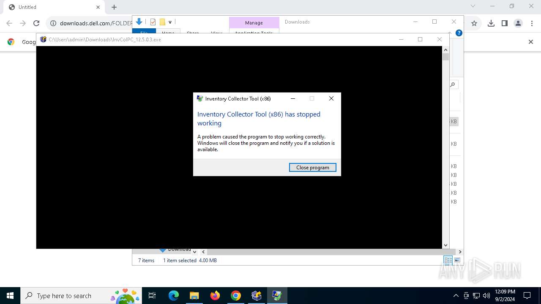
Task: Click console scrollbar down arrow
Action: pos(445,245)
